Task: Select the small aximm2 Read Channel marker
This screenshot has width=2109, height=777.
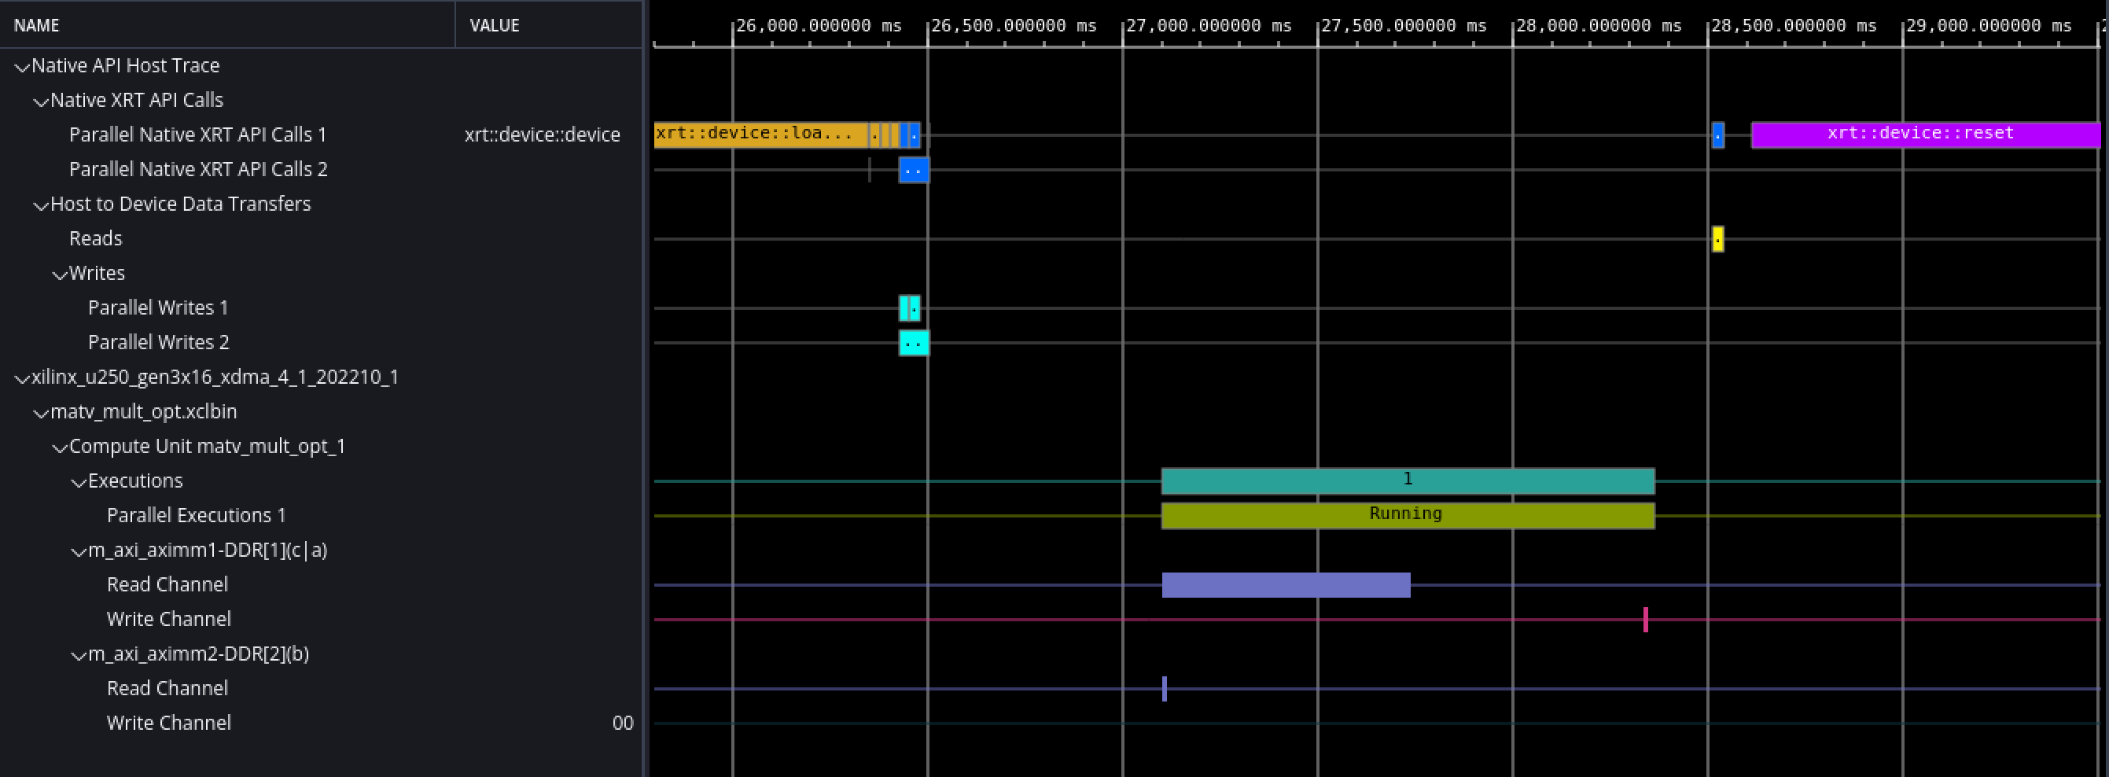Action: point(1165,689)
